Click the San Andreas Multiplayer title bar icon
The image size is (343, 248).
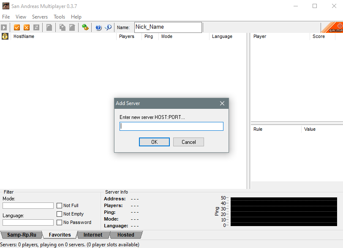point(5,6)
